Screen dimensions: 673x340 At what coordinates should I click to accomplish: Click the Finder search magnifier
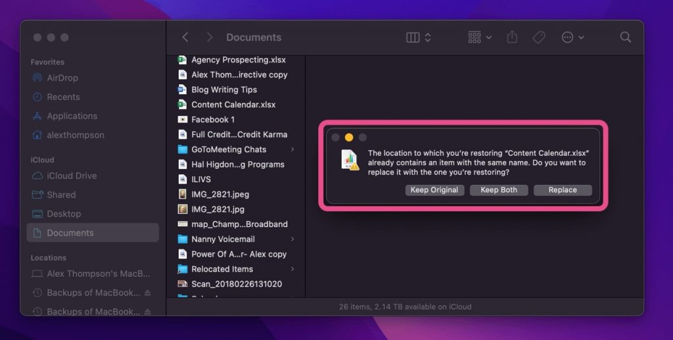[x=626, y=37]
